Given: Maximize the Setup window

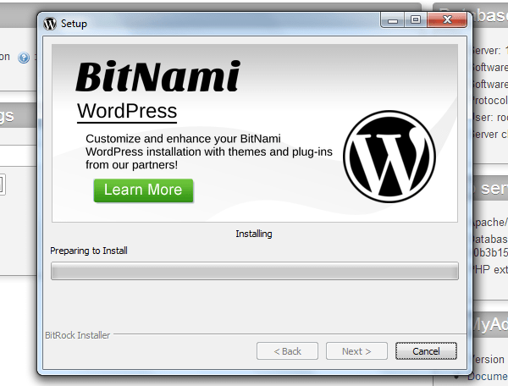Looking at the screenshot, I should pyautogui.click(x=416, y=20).
